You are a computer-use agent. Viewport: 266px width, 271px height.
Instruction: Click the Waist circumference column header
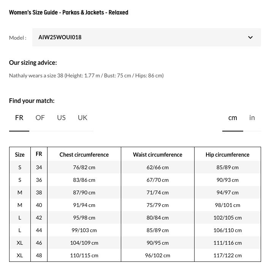point(157,154)
